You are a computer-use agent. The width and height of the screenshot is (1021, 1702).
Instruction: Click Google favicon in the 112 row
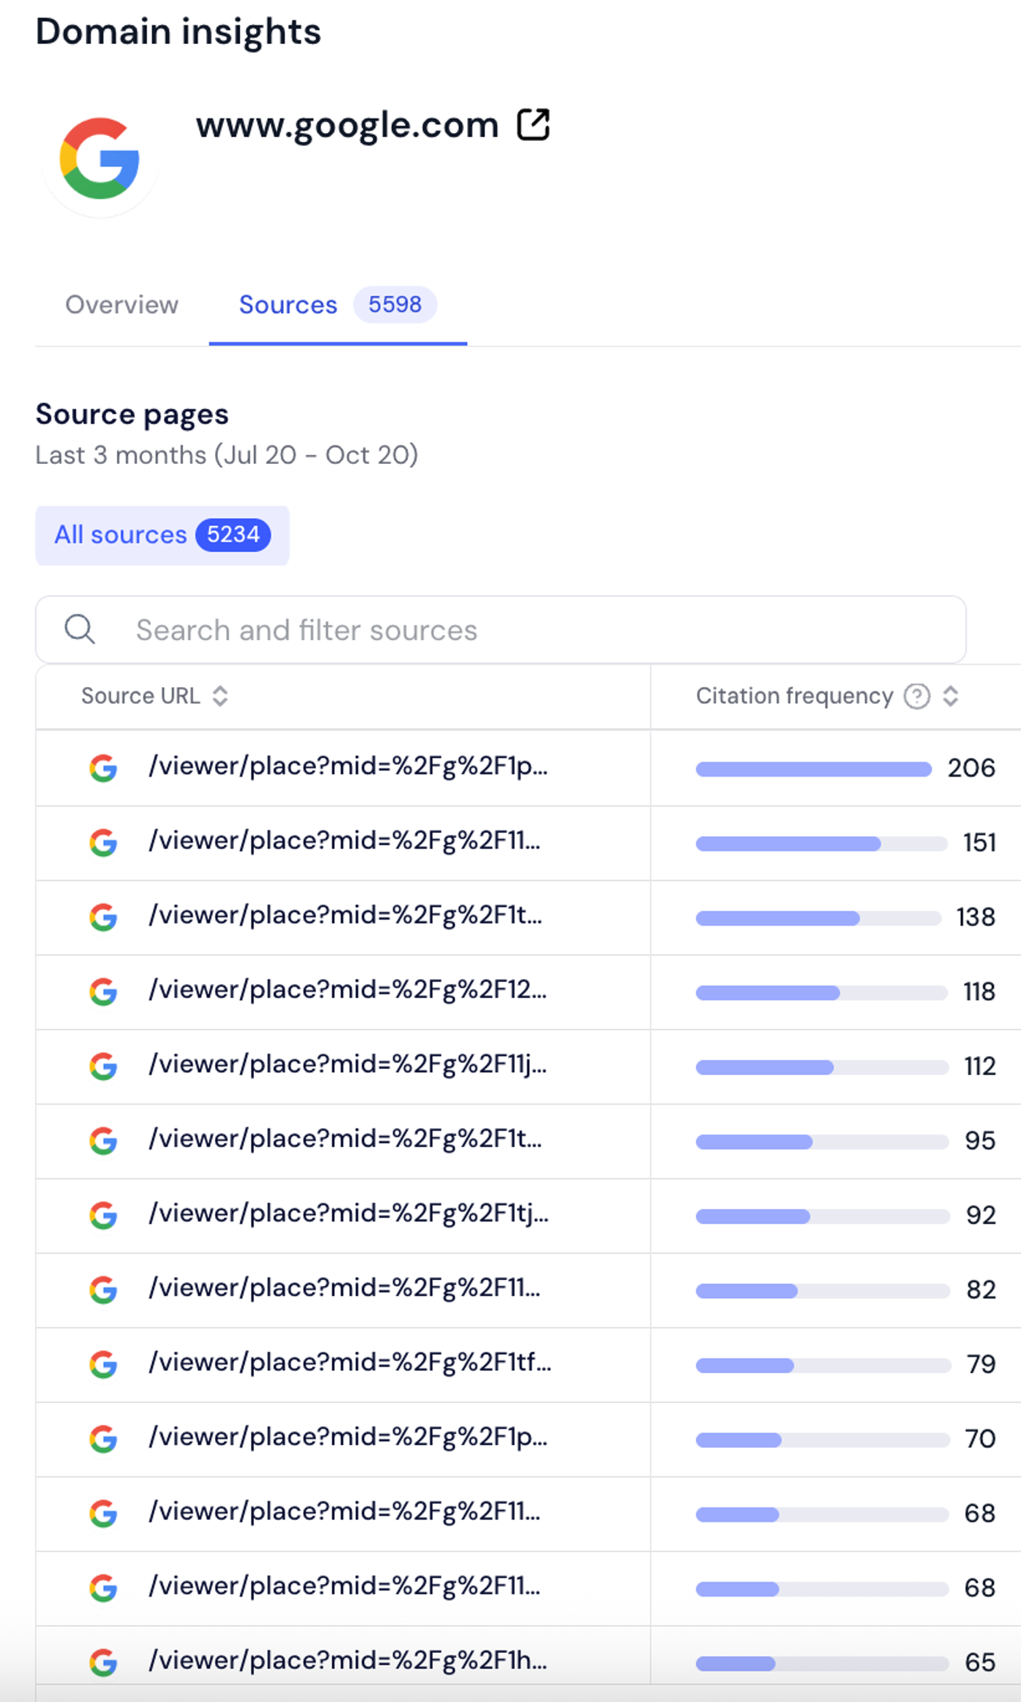coord(103,1066)
